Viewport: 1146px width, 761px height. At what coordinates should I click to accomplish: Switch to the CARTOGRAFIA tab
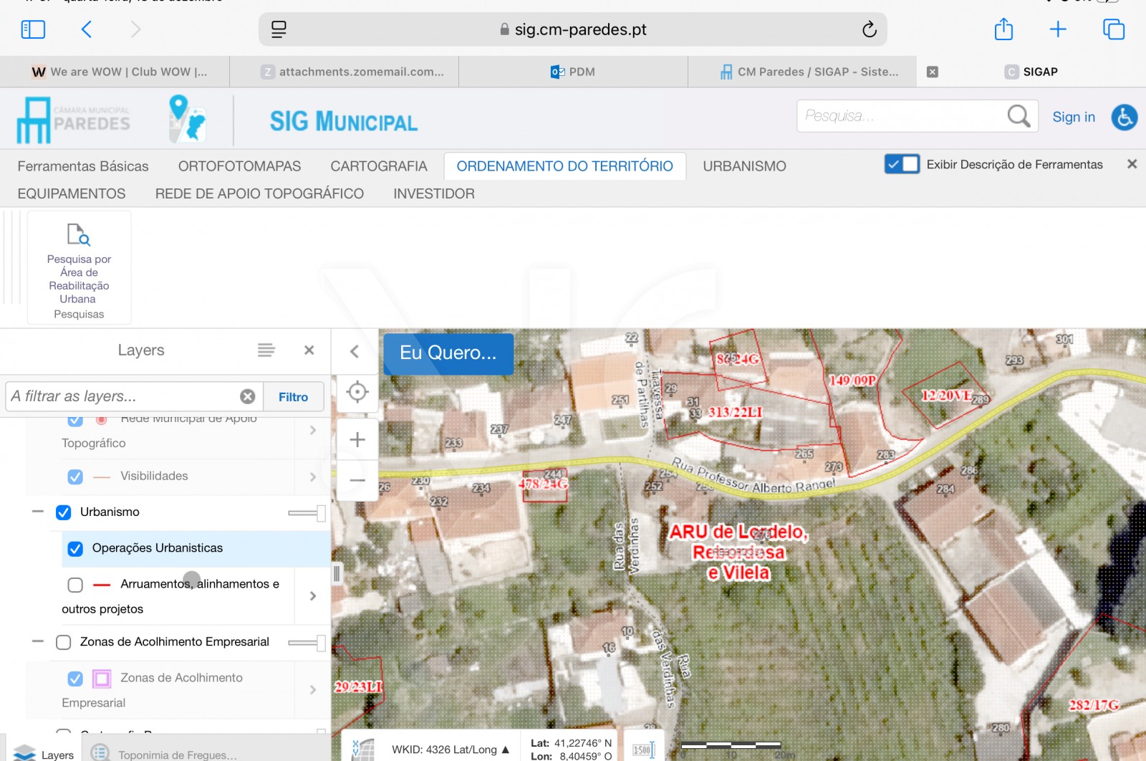tap(378, 166)
